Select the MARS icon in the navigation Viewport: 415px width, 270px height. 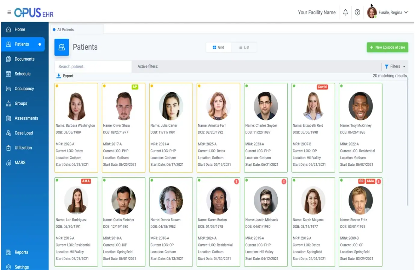tap(9, 162)
